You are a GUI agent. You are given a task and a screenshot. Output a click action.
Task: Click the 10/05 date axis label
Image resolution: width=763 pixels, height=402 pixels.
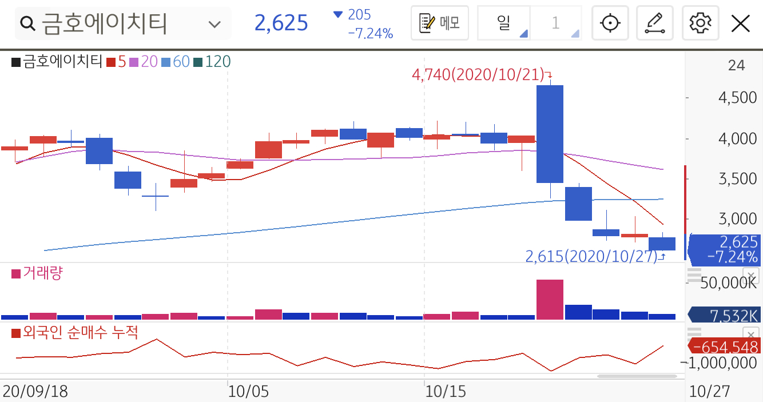coord(248,392)
